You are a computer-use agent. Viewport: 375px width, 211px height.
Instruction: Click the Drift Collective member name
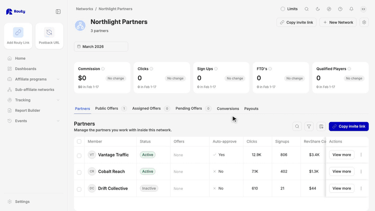(x=113, y=189)
